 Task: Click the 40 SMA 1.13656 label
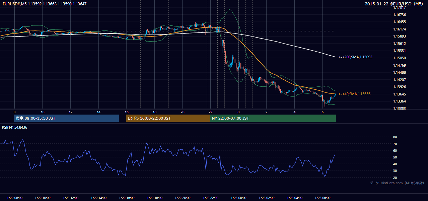pos(354,94)
